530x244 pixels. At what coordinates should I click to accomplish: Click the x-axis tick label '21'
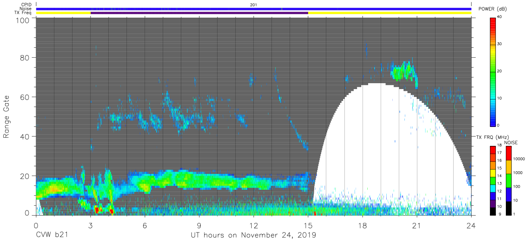417,225
